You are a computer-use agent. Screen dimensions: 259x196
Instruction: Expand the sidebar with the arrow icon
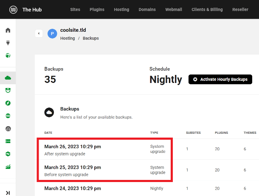pyautogui.click(x=8, y=193)
